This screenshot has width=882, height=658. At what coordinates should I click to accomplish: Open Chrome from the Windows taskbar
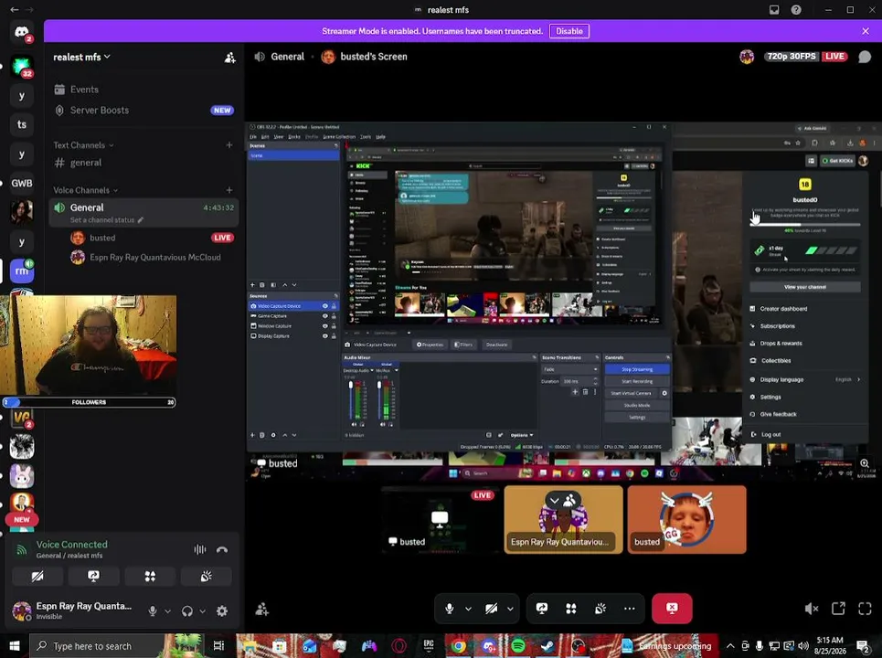pyautogui.click(x=459, y=645)
